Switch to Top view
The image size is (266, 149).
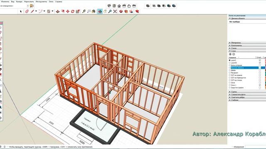(x=114, y=6)
